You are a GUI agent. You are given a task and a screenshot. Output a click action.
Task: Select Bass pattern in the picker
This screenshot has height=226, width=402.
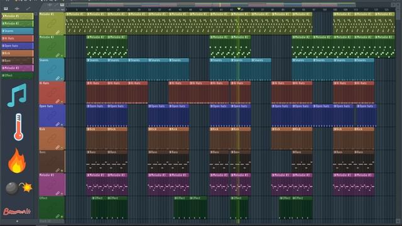coord(18,61)
